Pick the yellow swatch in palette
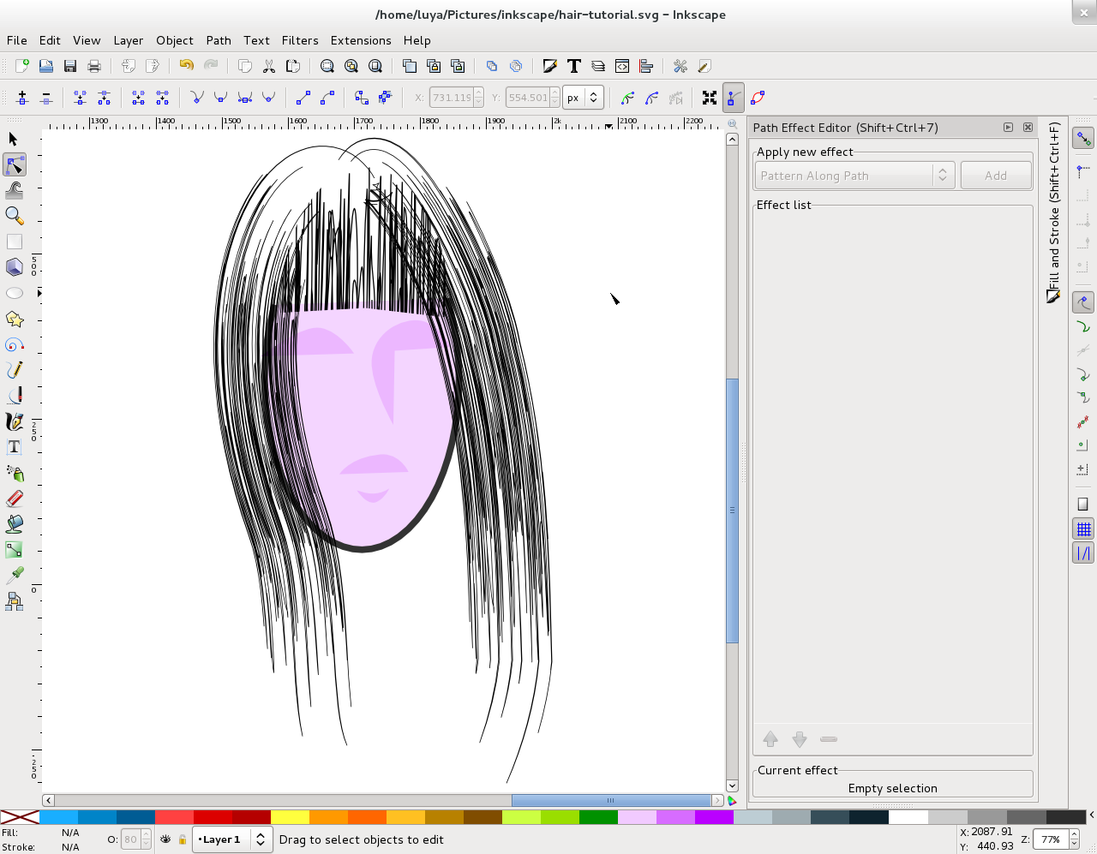The image size is (1097, 854). pyautogui.click(x=290, y=816)
